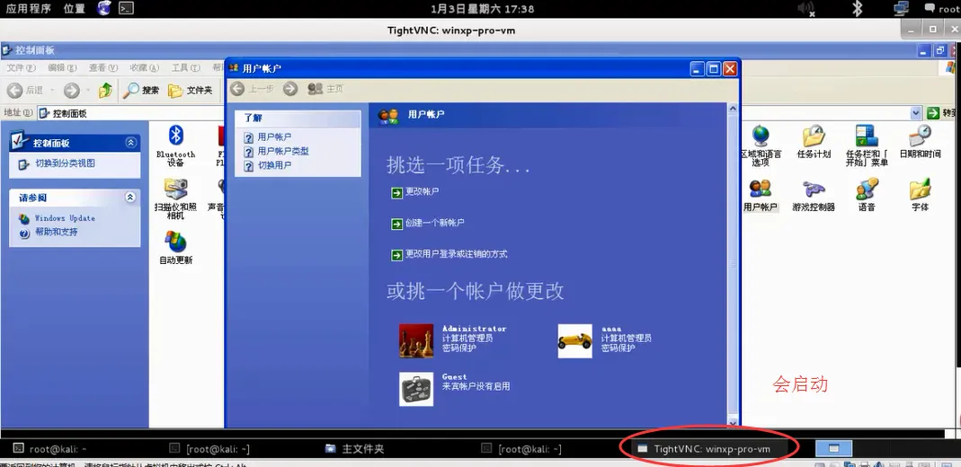Click scroll down arrow in User Accounts window

733,422
